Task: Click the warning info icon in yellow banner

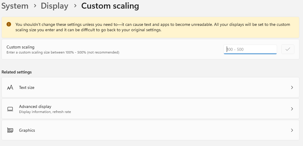Action: pyautogui.click(x=9, y=24)
